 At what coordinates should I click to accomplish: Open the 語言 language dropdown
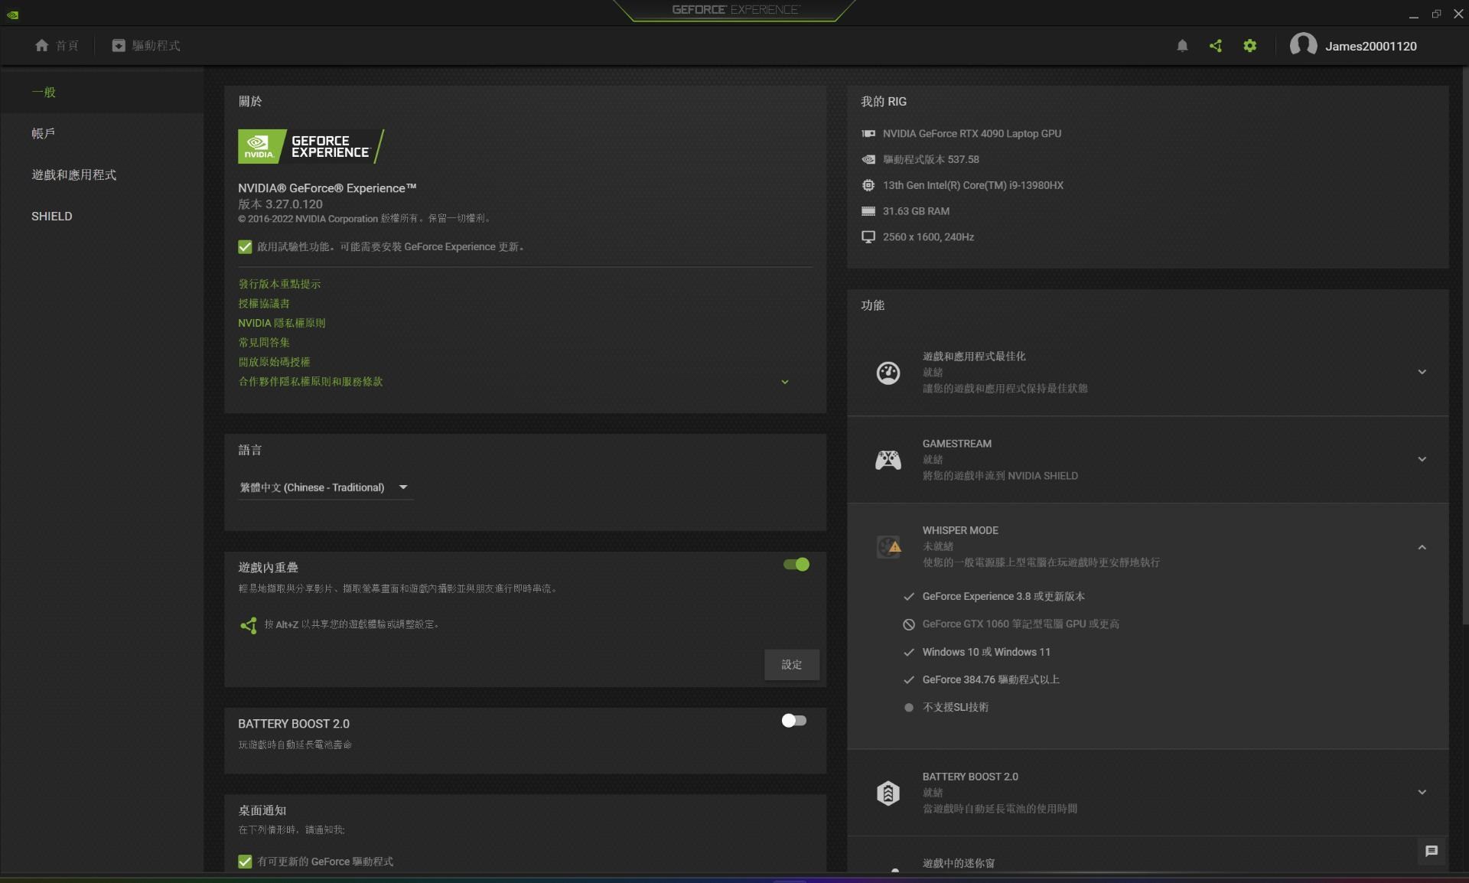point(324,487)
